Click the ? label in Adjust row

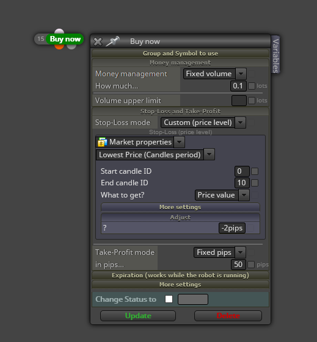105,228
